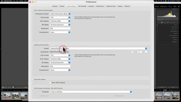Open File Format dropdown under Edit in Adobe Photoshop

[60, 18]
